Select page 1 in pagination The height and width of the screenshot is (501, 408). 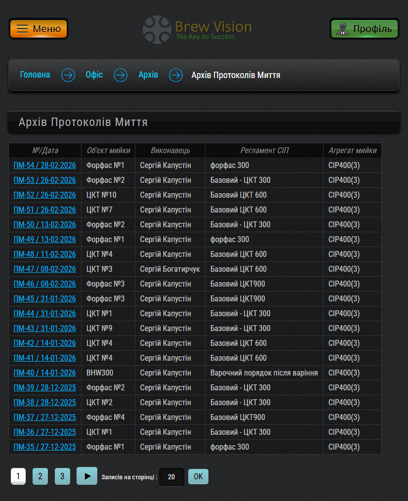(18, 477)
